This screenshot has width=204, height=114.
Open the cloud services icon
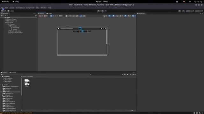coord(9,11)
